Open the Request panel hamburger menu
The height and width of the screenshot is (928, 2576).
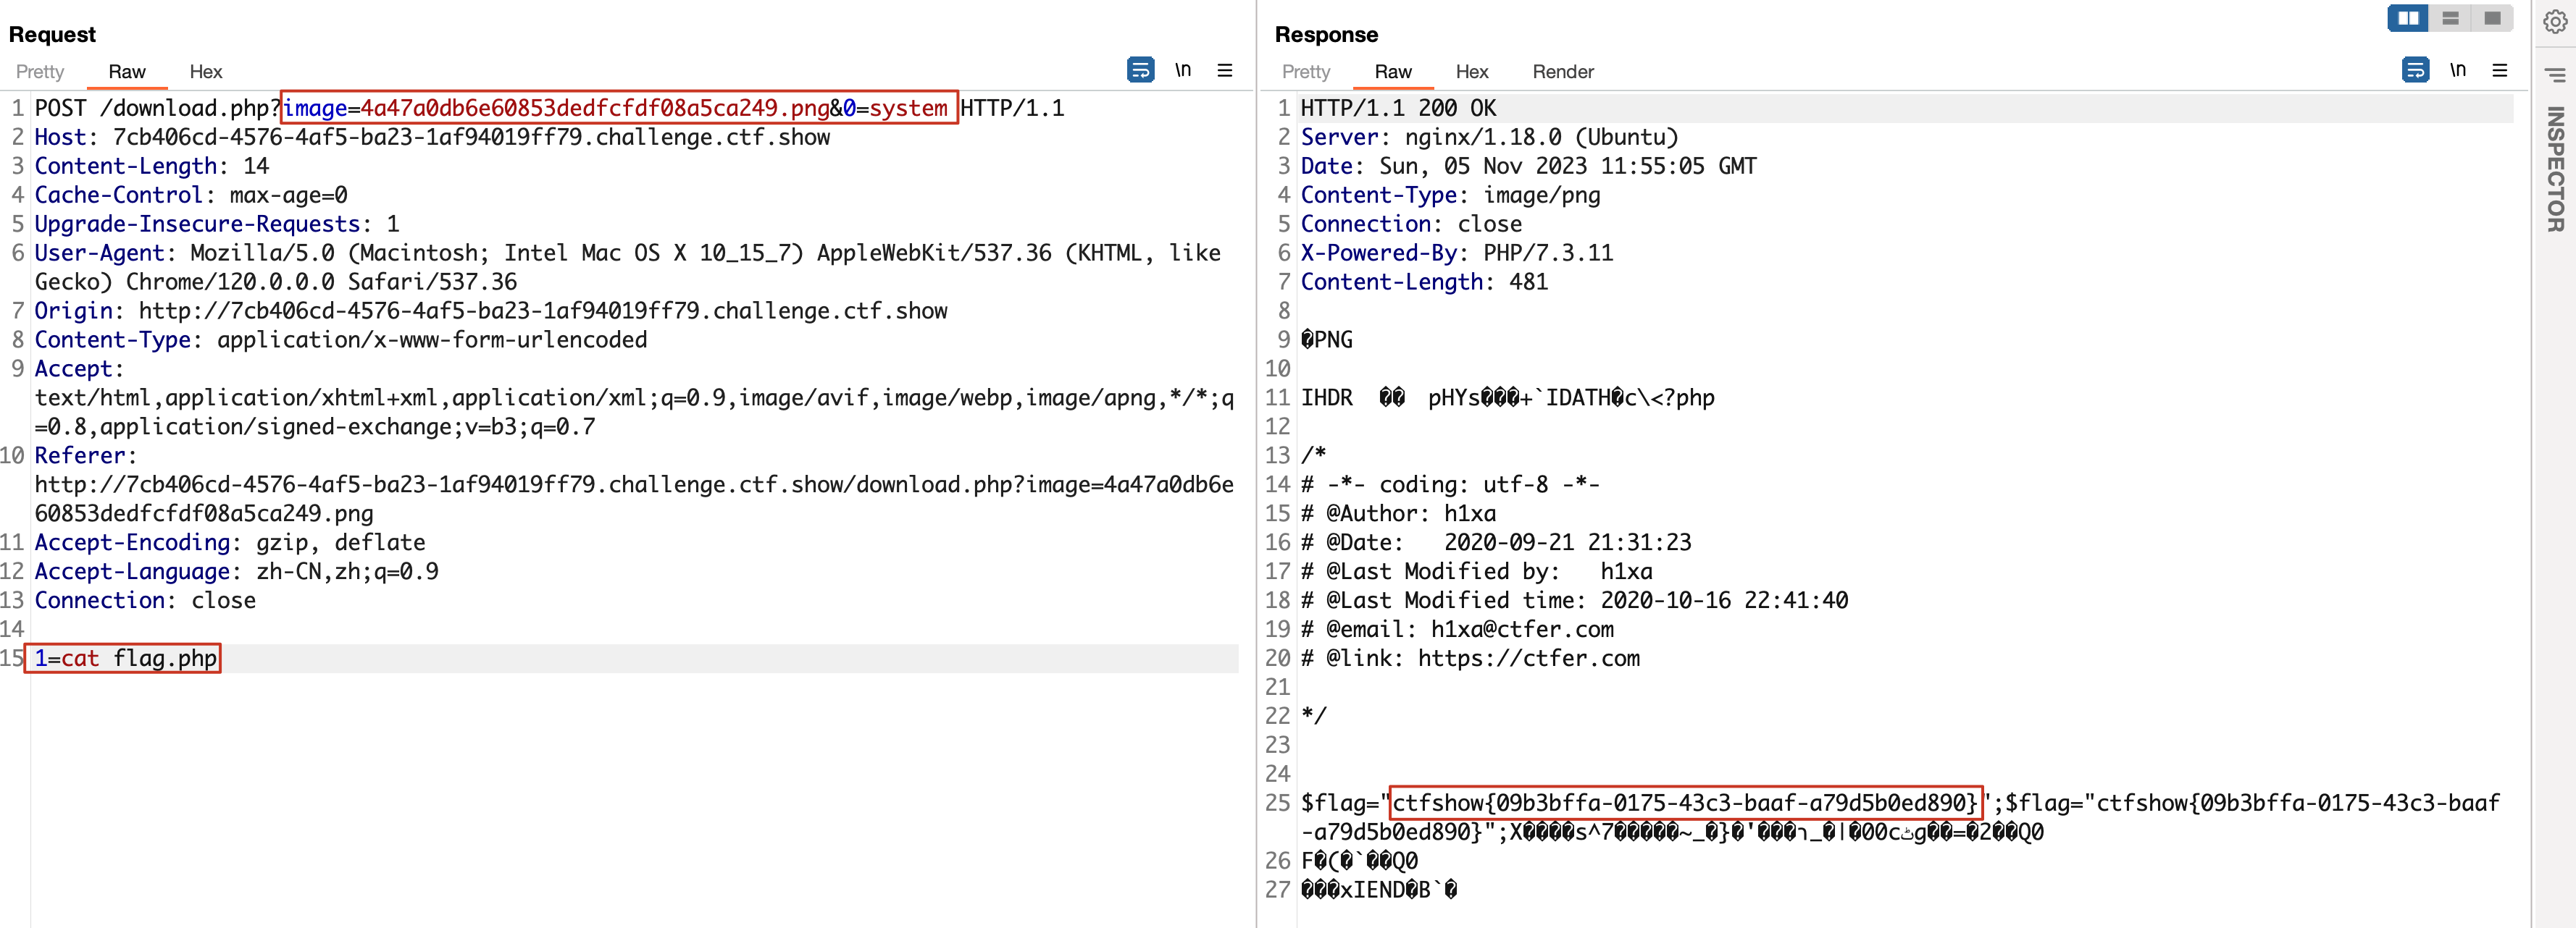pyautogui.click(x=1225, y=70)
